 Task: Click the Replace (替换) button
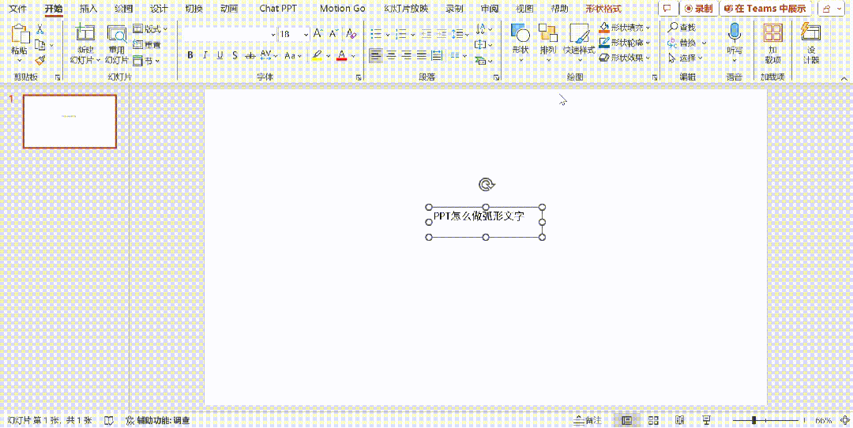pos(682,42)
